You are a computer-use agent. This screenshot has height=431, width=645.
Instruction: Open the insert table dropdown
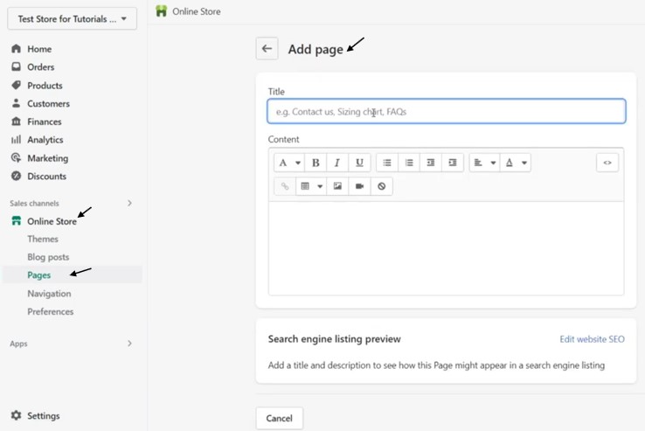[x=311, y=186]
